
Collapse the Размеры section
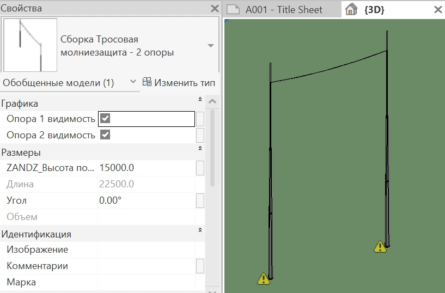point(200,149)
